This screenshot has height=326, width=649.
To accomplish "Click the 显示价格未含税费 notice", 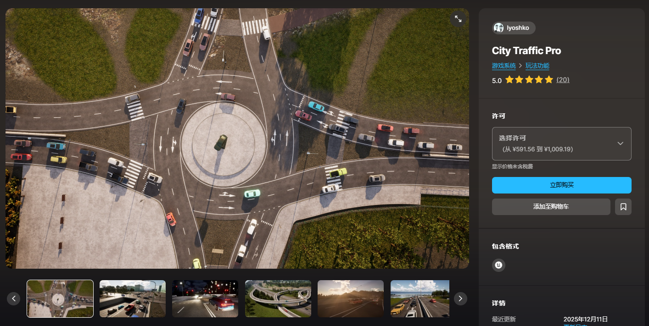I will pos(512,166).
